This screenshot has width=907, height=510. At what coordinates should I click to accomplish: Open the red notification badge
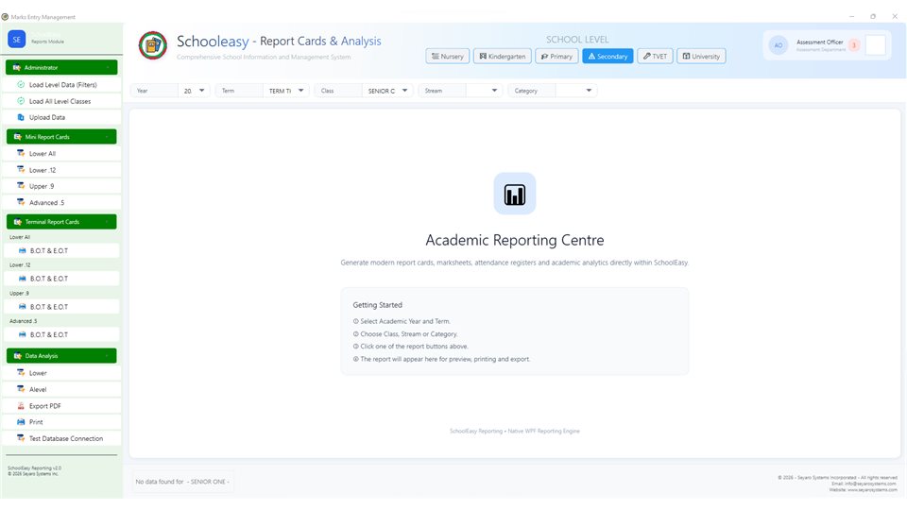pos(854,45)
